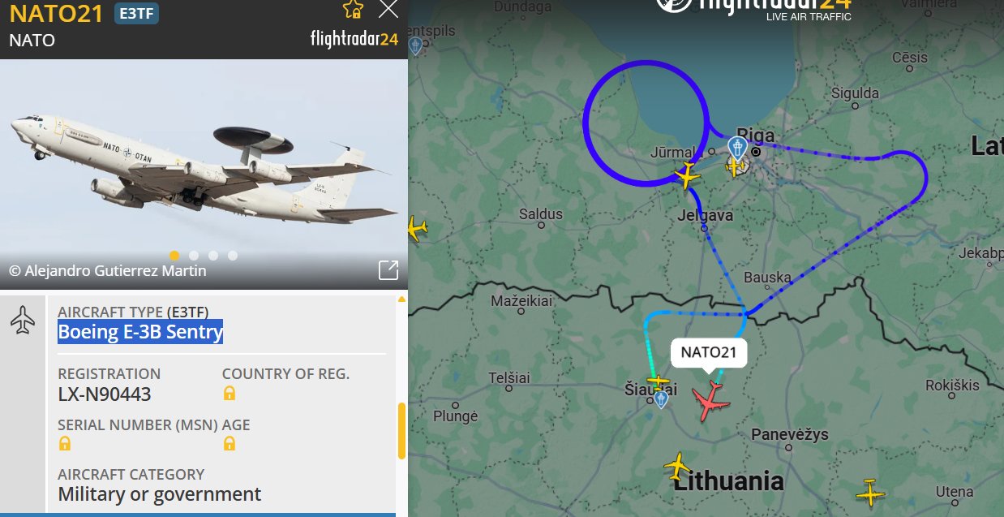
Task: Click the yellow aircraft near Utena
Action: point(870,493)
